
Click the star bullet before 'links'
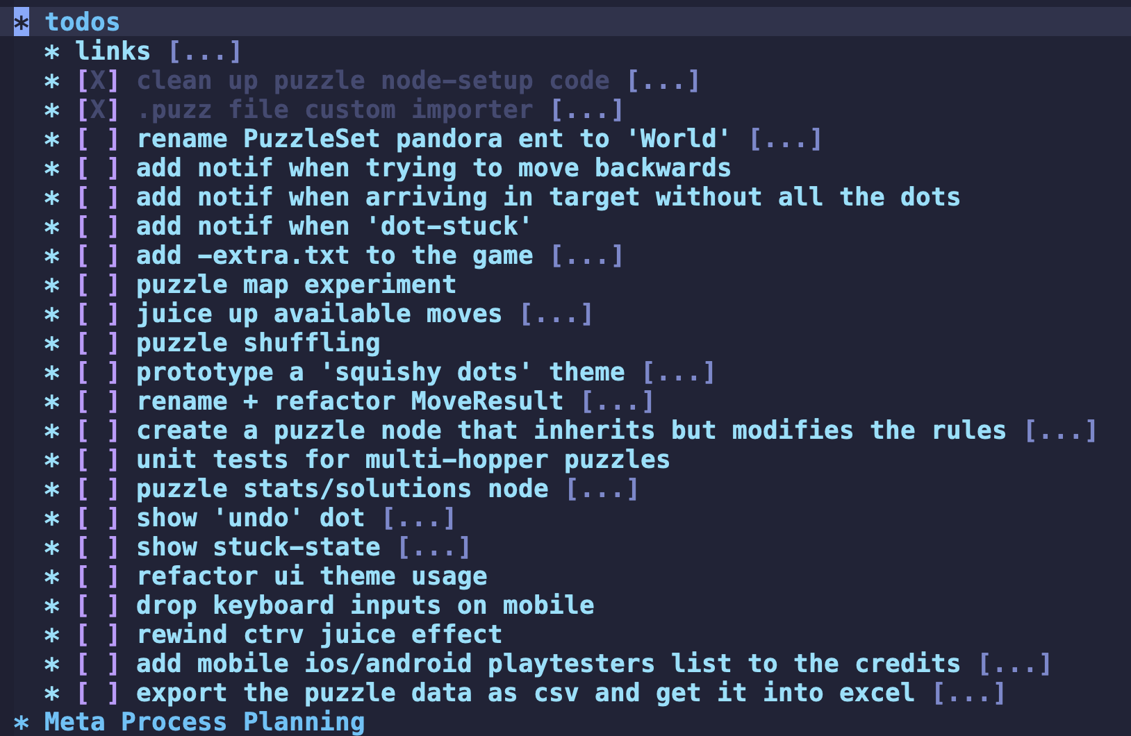(52, 52)
